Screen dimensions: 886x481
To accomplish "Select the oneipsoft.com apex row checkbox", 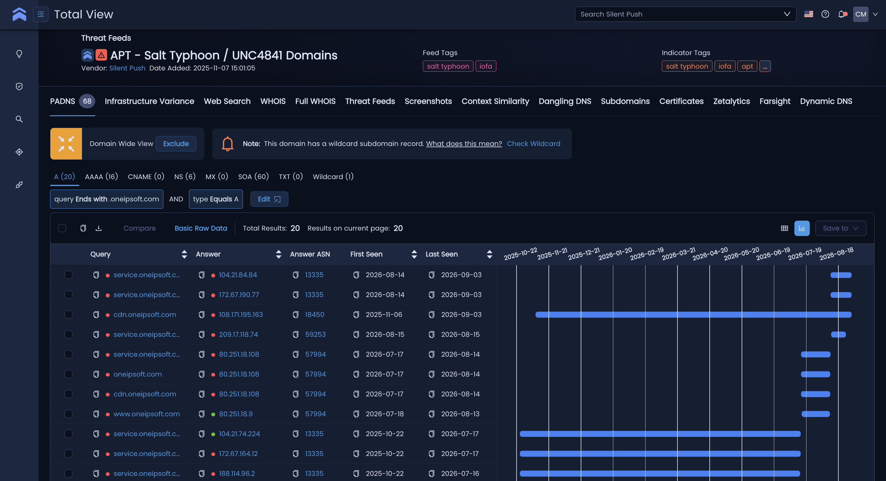I will (x=68, y=374).
